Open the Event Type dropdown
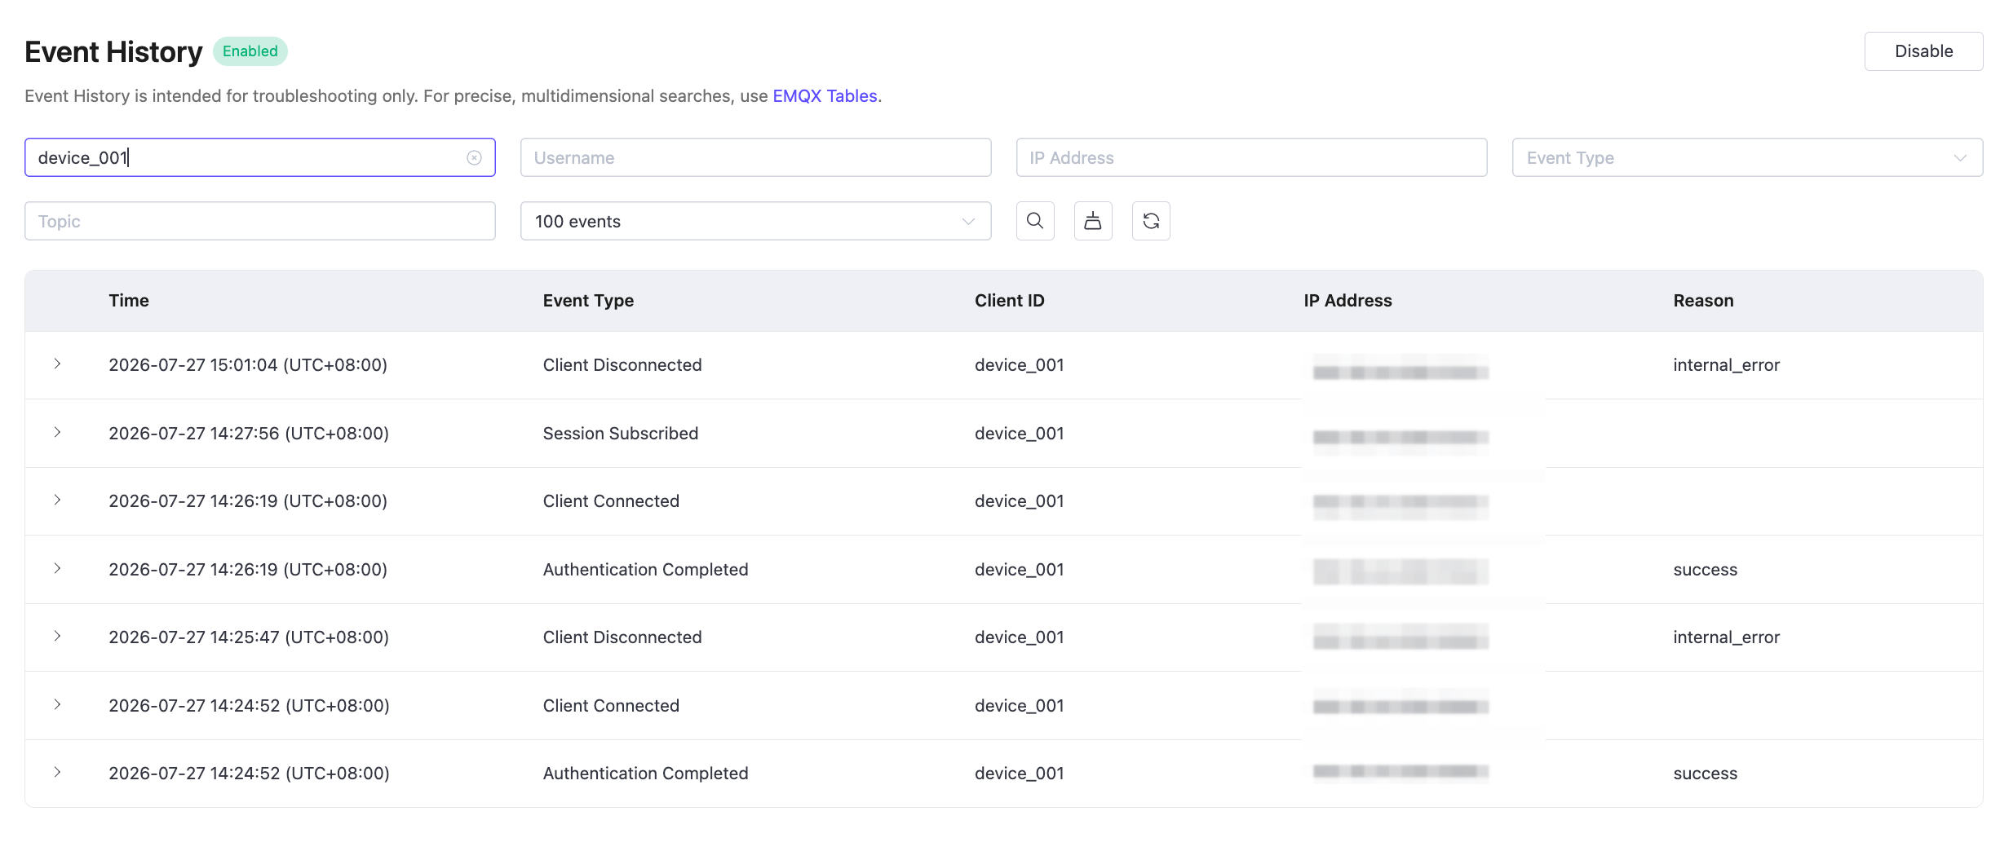 (x=1747, y=157)
